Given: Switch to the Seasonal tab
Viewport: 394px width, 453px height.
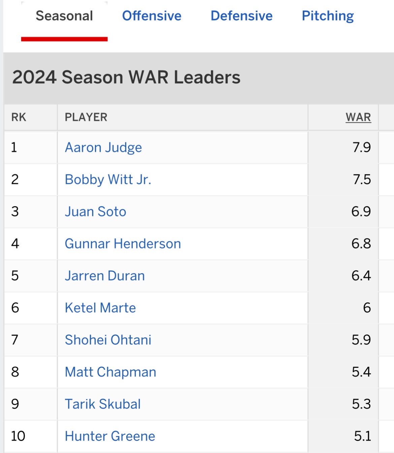Looking at the screenshot, I should click(x=64, y=16).
